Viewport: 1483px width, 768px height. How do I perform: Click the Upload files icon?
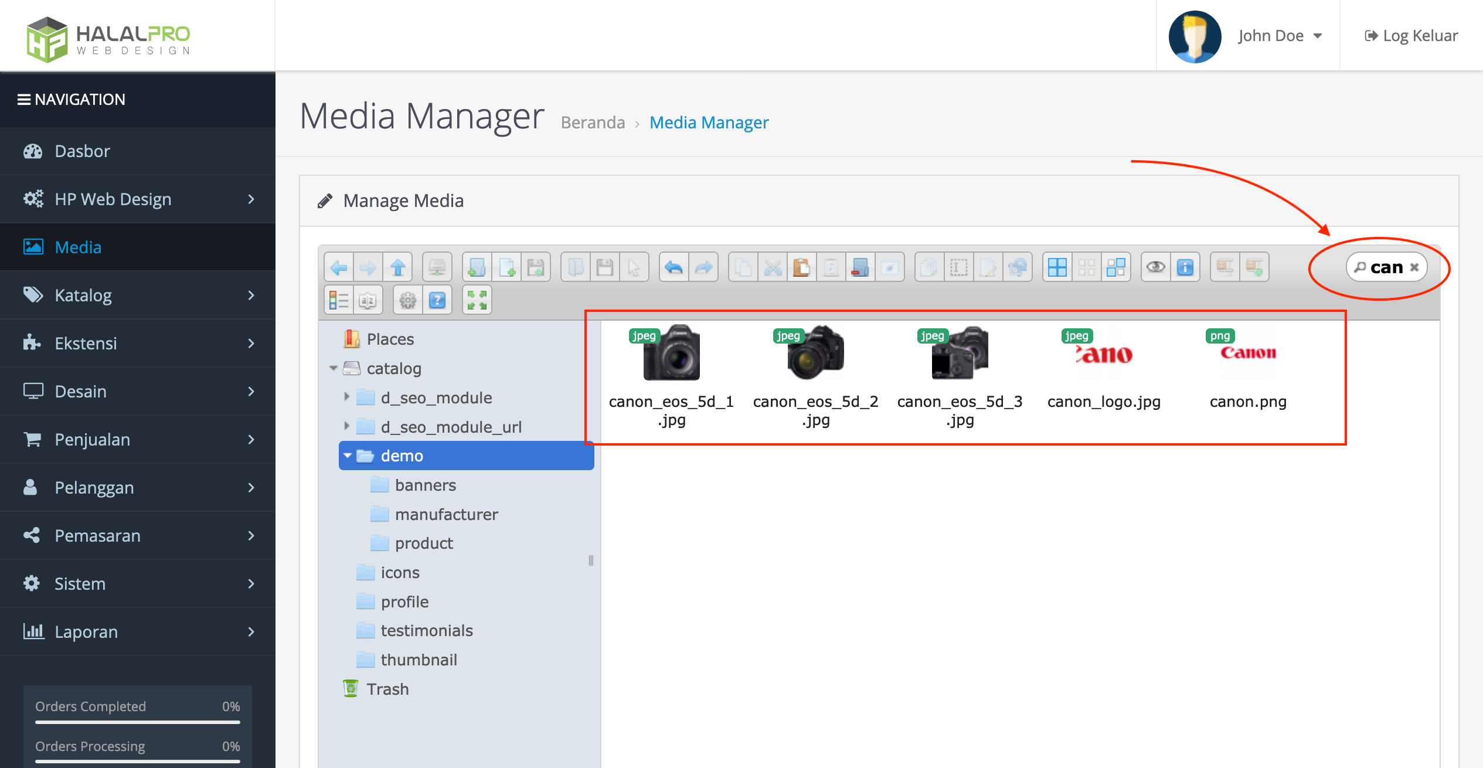coord(536,268)
